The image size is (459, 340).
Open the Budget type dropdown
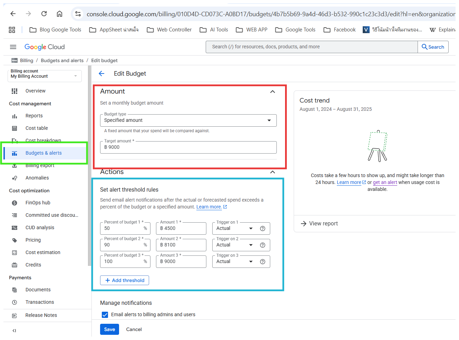click(188, 120)
